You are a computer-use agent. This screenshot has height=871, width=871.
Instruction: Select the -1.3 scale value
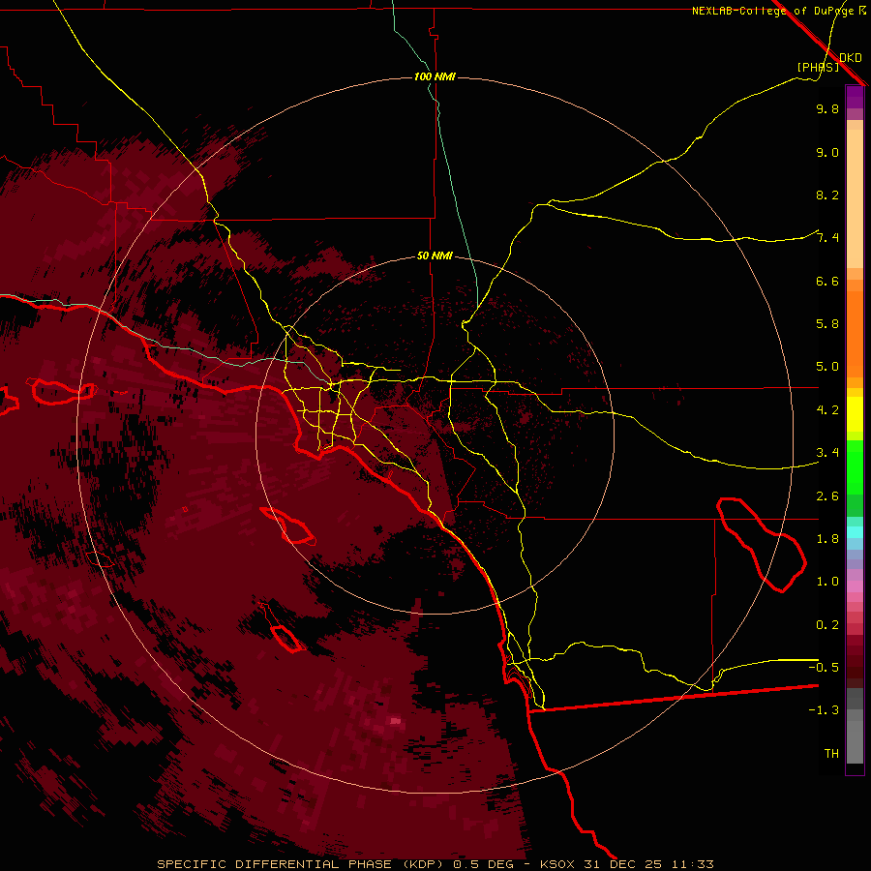pyautogui.click(x=824, y=710)
